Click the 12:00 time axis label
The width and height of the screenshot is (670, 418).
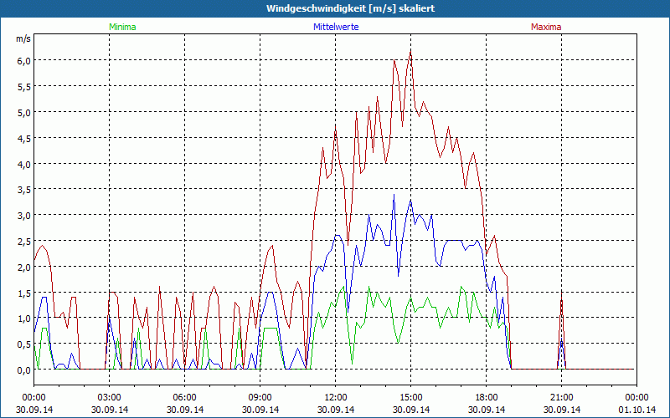[336, 398]
